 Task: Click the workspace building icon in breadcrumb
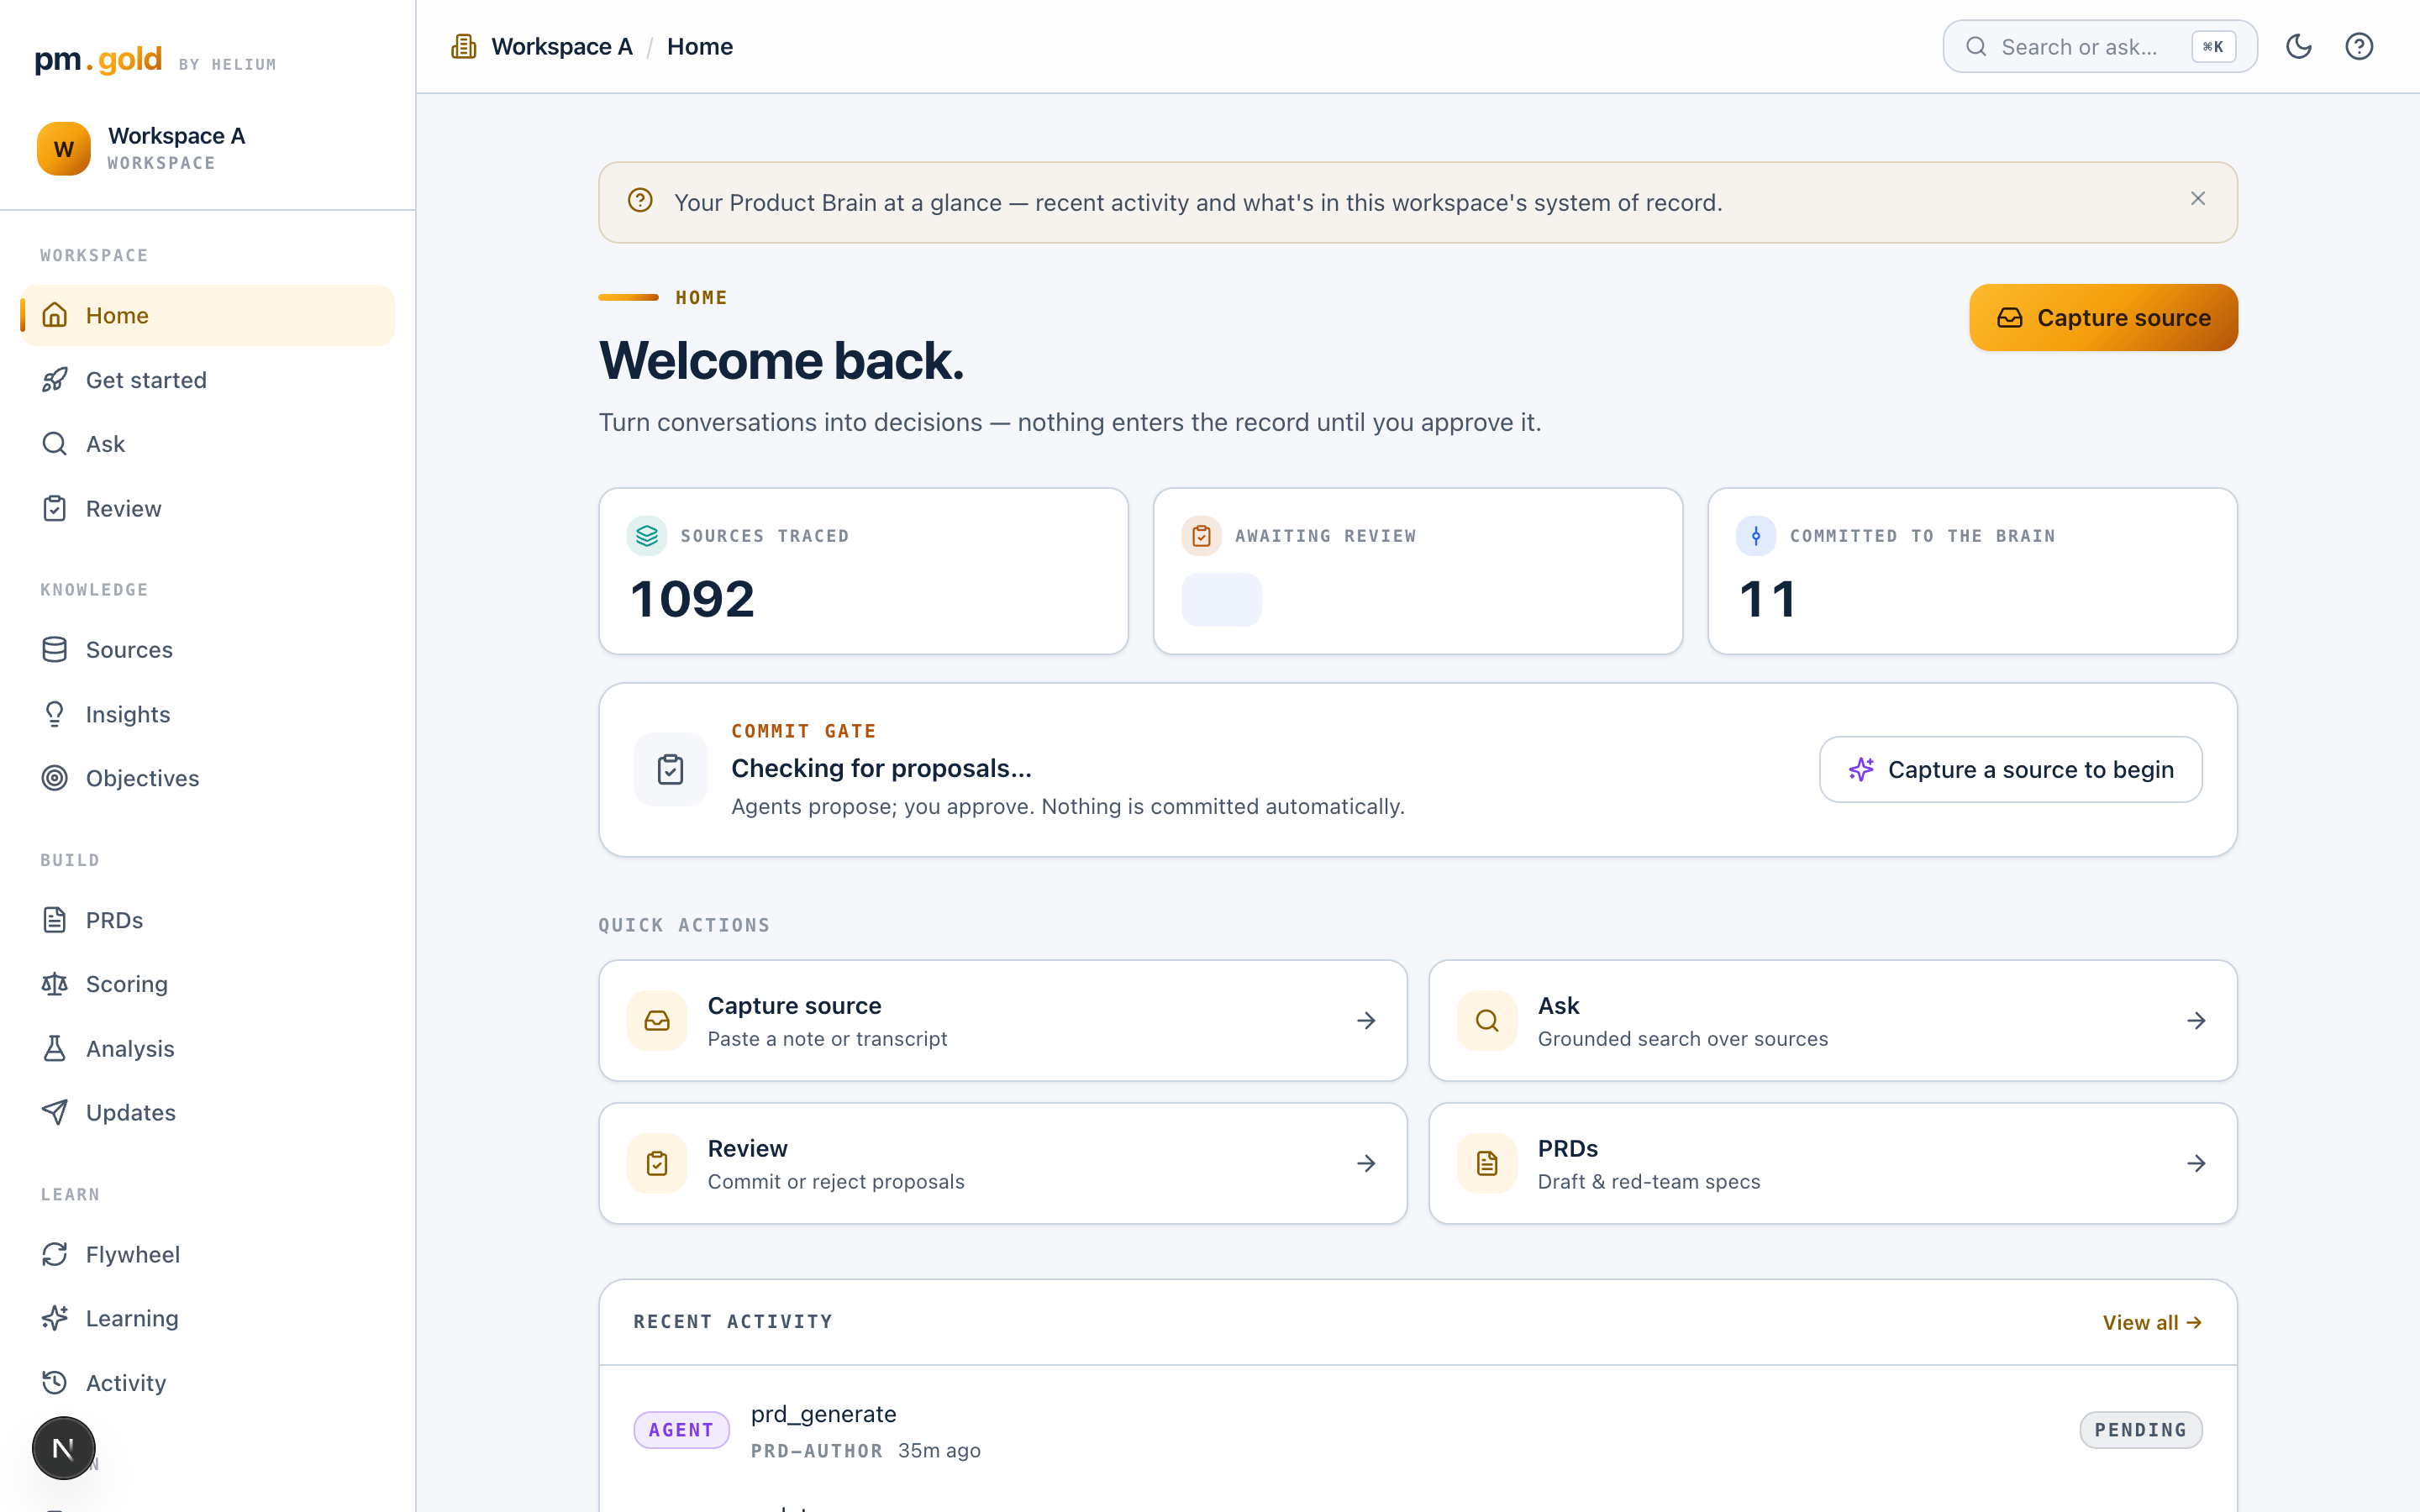pos(464,47)
